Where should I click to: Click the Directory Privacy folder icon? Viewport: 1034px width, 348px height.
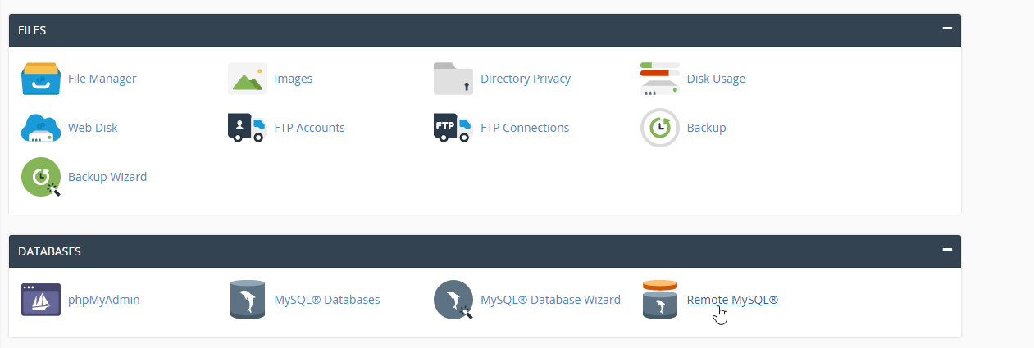click(453, 79)
